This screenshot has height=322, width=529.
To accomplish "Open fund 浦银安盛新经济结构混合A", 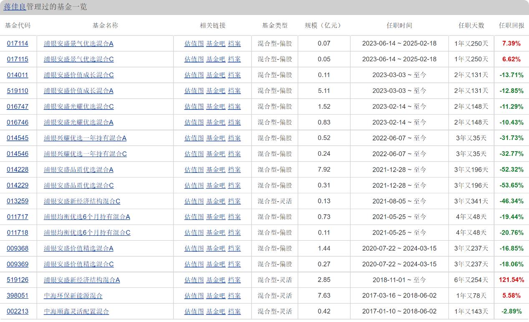I will coord(82,280).
